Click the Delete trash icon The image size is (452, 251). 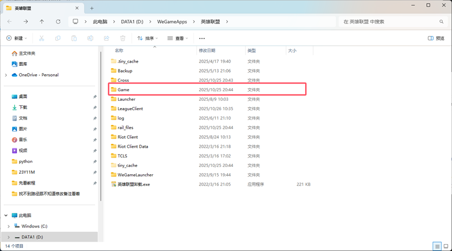click(x=123, y=38)
